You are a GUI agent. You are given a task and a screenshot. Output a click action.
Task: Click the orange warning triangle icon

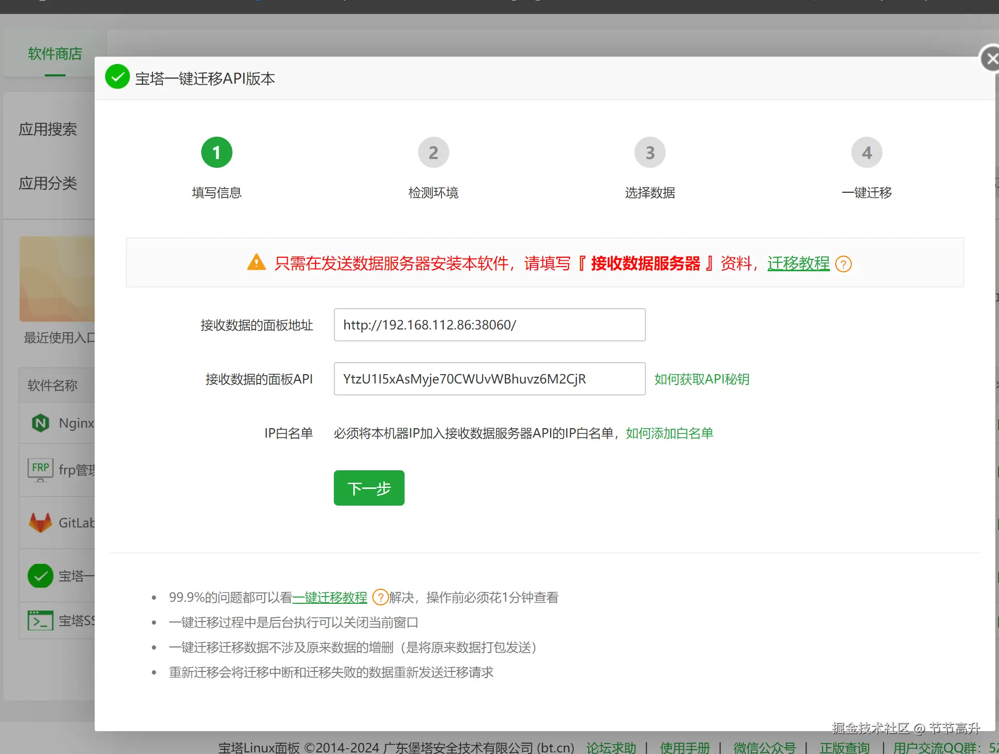(256, 262)
